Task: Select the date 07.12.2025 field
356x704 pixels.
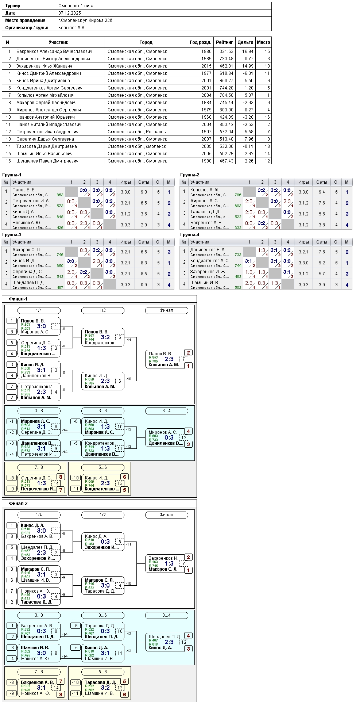Action: 70,13
